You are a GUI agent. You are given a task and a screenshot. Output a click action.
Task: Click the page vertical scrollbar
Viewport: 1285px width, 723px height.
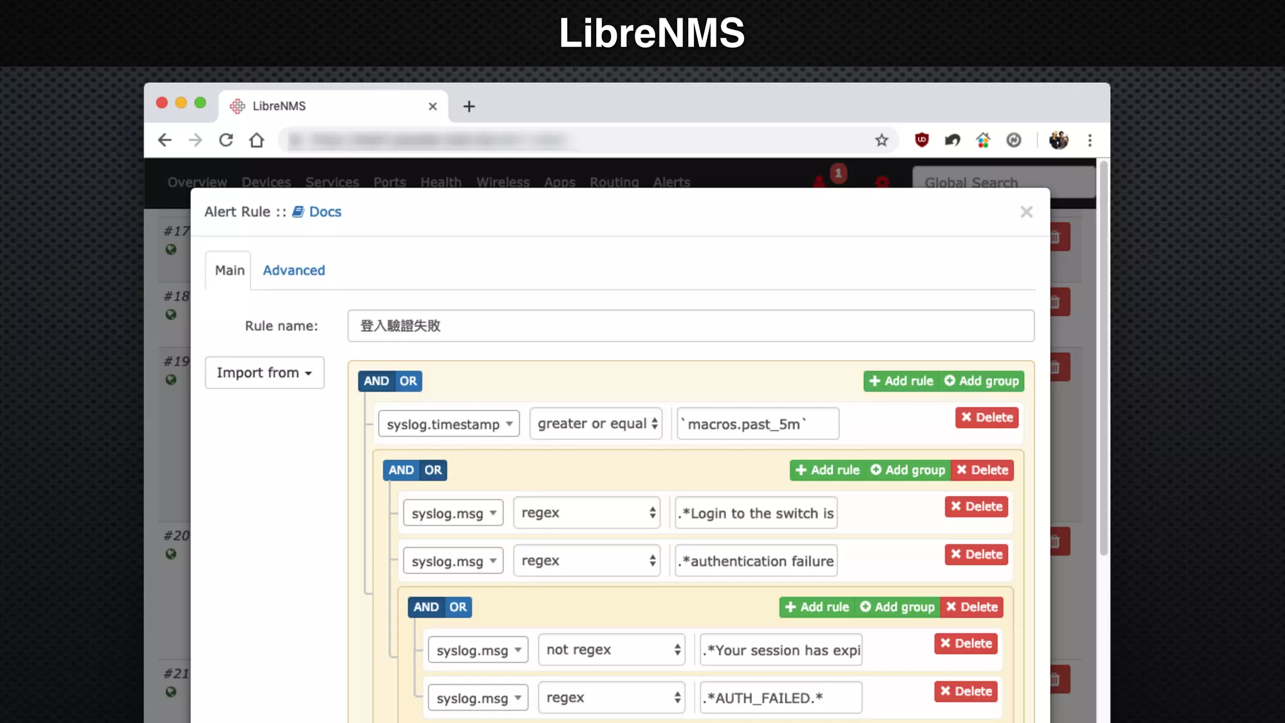pos(1104,358)
